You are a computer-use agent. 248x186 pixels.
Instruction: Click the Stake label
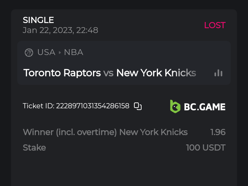pyautogui.click(x=34, y=148)
